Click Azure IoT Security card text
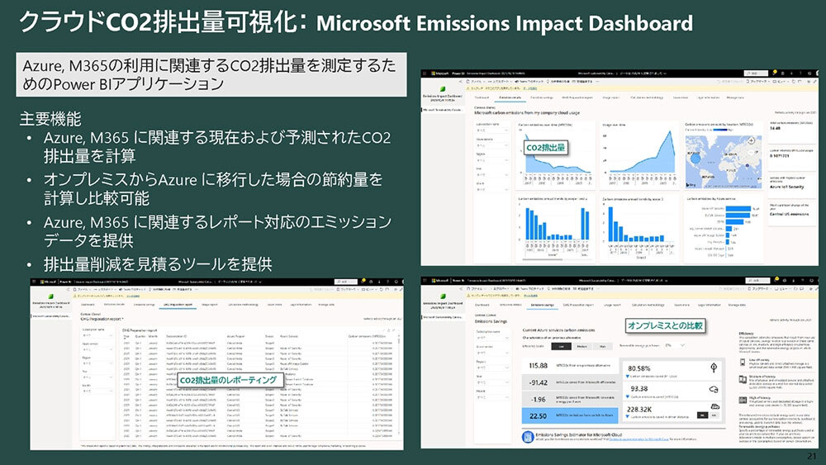826x465 pixels. coord(787,187)
